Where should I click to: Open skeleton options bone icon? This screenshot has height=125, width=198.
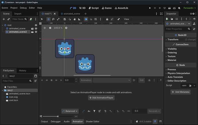119,19
